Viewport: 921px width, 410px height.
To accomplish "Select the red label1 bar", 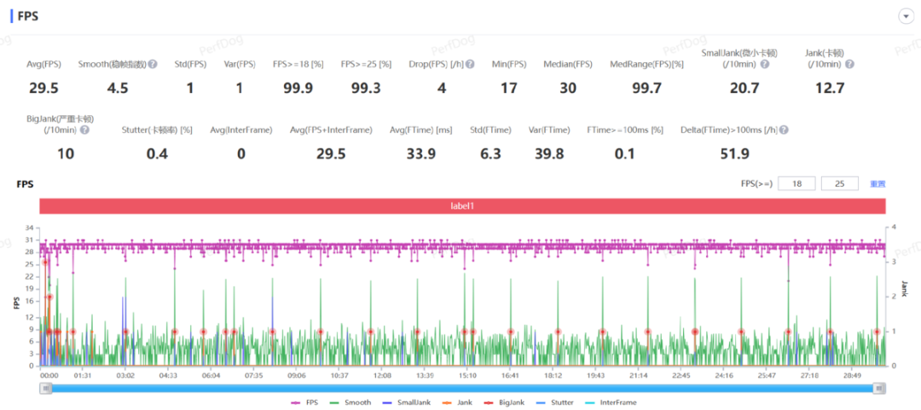I will point(462,207).
